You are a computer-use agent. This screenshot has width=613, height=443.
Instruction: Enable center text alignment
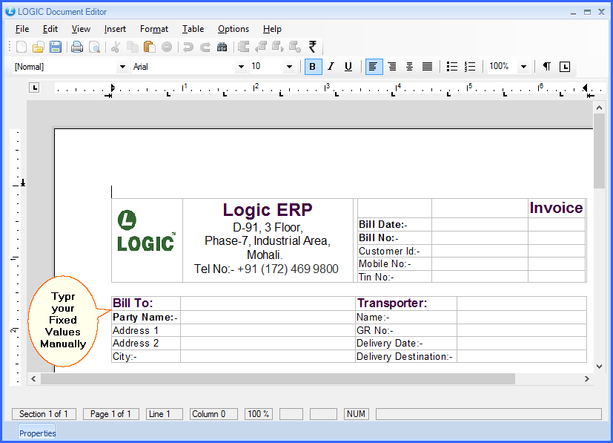[x=409, y=67]
